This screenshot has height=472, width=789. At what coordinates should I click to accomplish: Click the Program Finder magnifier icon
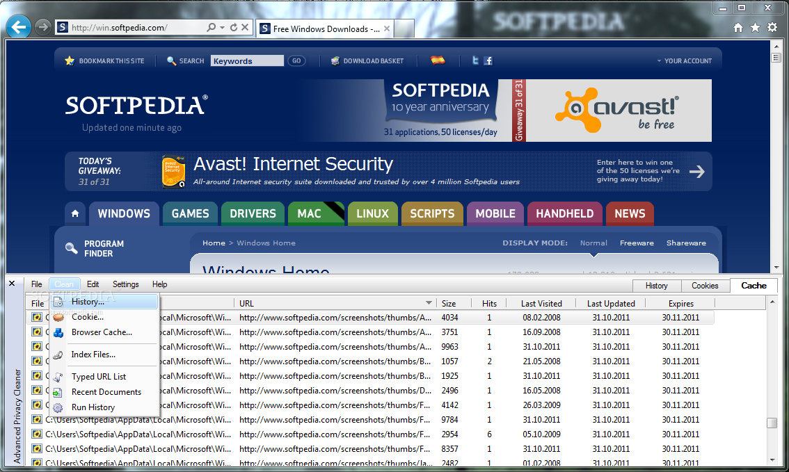pyautogui.click(x=72, y=248)
